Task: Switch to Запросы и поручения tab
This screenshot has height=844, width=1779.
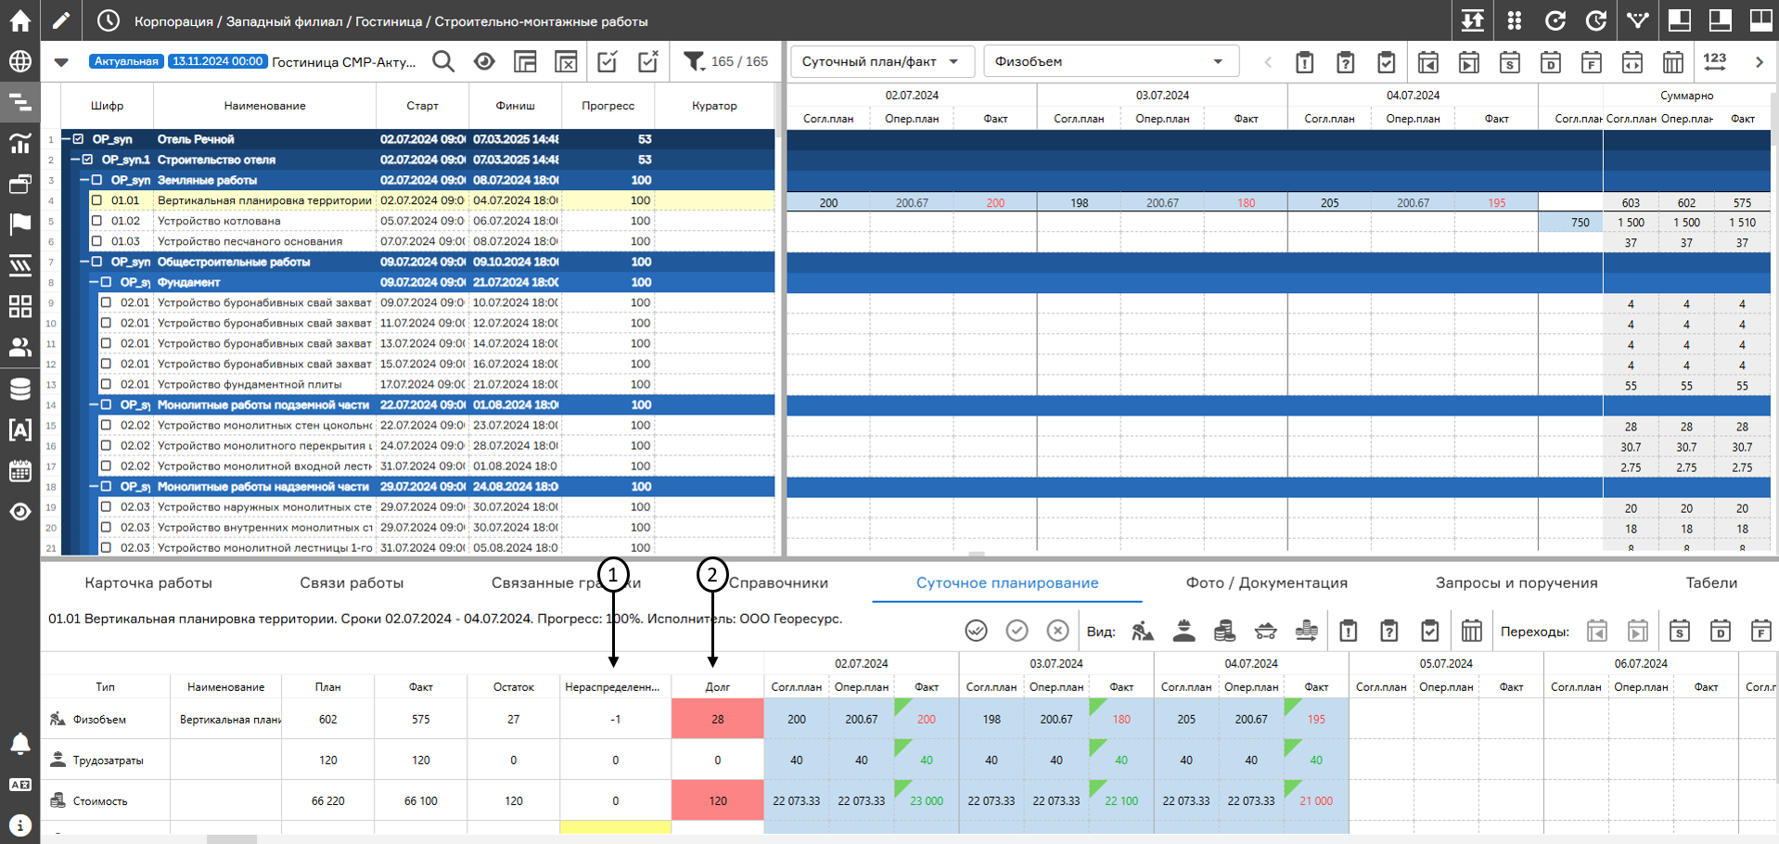Action: pyautogui.click(x=1517, y=582)
